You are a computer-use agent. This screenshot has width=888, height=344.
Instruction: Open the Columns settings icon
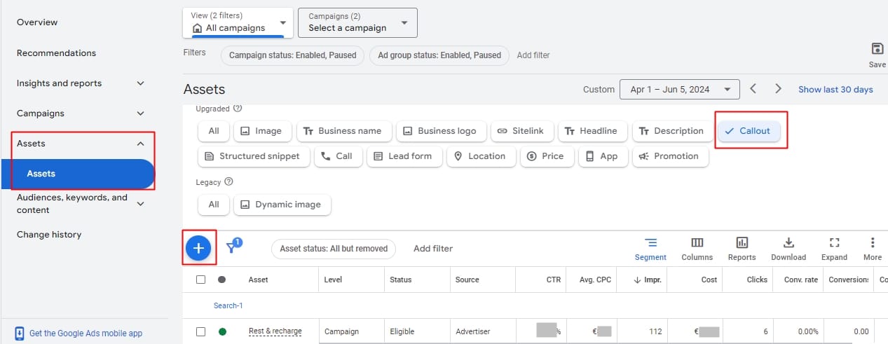point(697,248)
